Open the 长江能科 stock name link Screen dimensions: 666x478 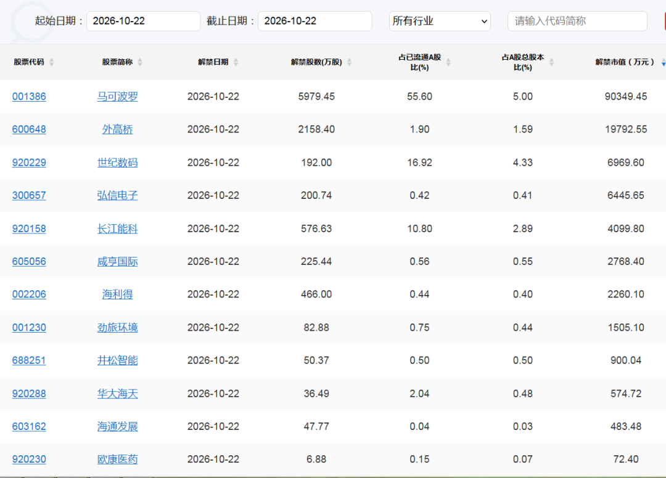point(118,229)
